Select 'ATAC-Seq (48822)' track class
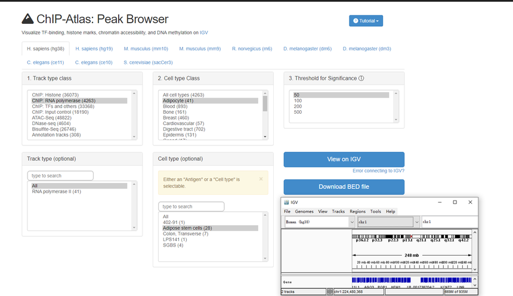This screenshot has width=513, height=296. (79, 118)
